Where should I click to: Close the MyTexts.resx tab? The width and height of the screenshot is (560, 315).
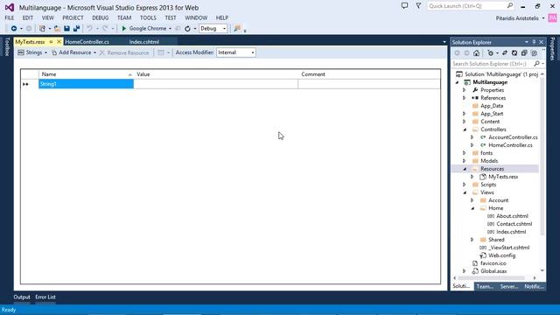pyautogui.click(x=59, y=42)
